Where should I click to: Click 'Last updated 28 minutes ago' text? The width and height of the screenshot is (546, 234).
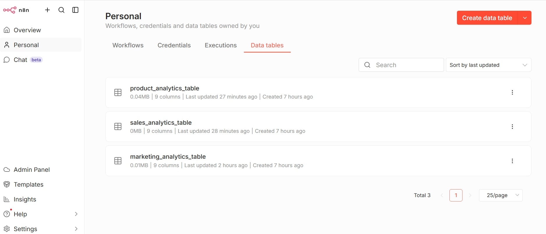tap(214, 131)
